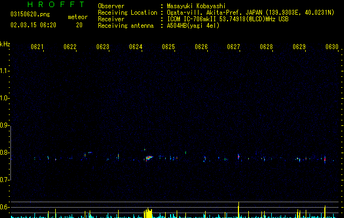Click the tall yellow spike at 0627
Image resolution: width=344 pixels, height=218 pixels.
click(238, 209)
